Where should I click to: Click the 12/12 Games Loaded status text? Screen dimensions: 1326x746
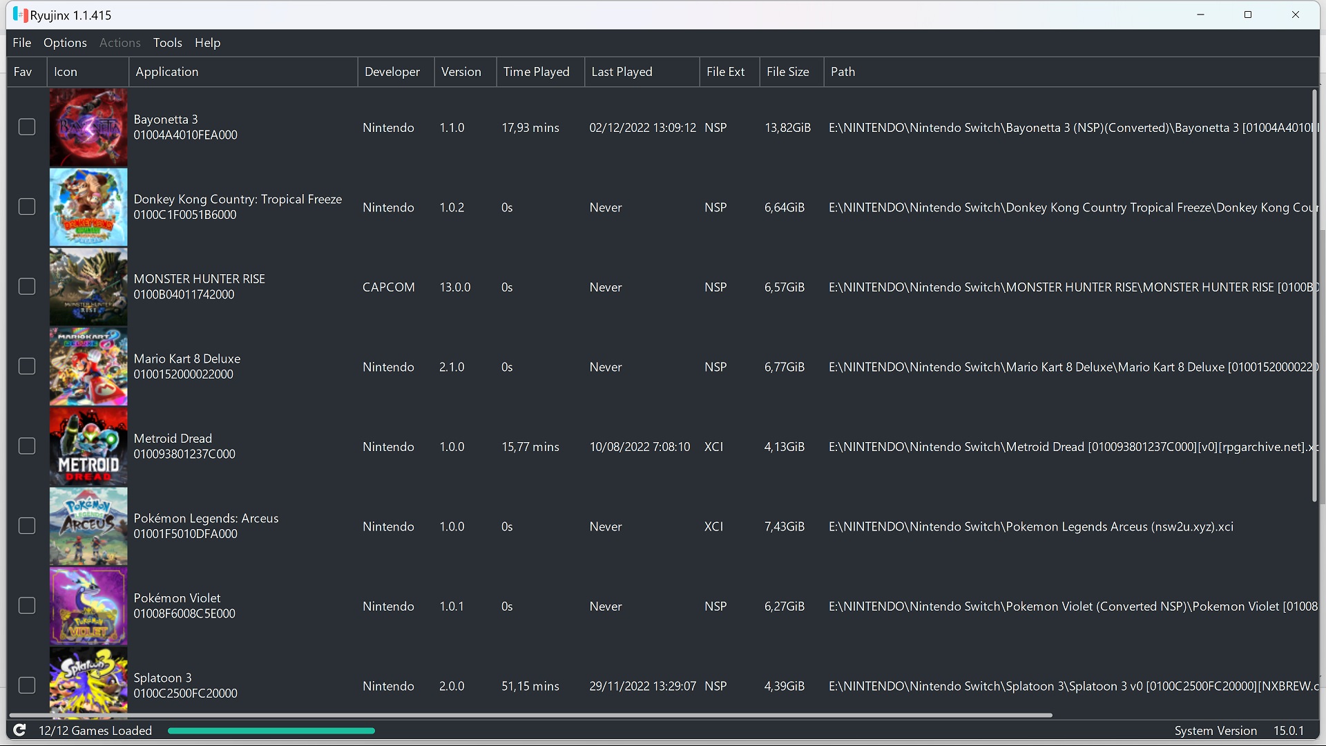tap(95, 731)
